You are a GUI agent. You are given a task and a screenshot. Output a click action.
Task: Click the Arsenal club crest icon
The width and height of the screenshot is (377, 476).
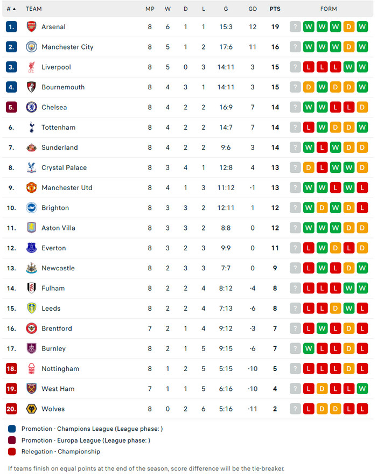31,27
